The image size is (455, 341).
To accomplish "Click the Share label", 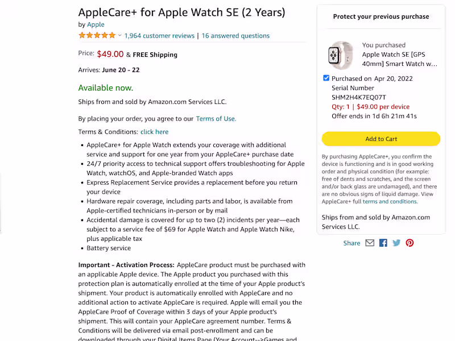I will click(x=351, y=243).
